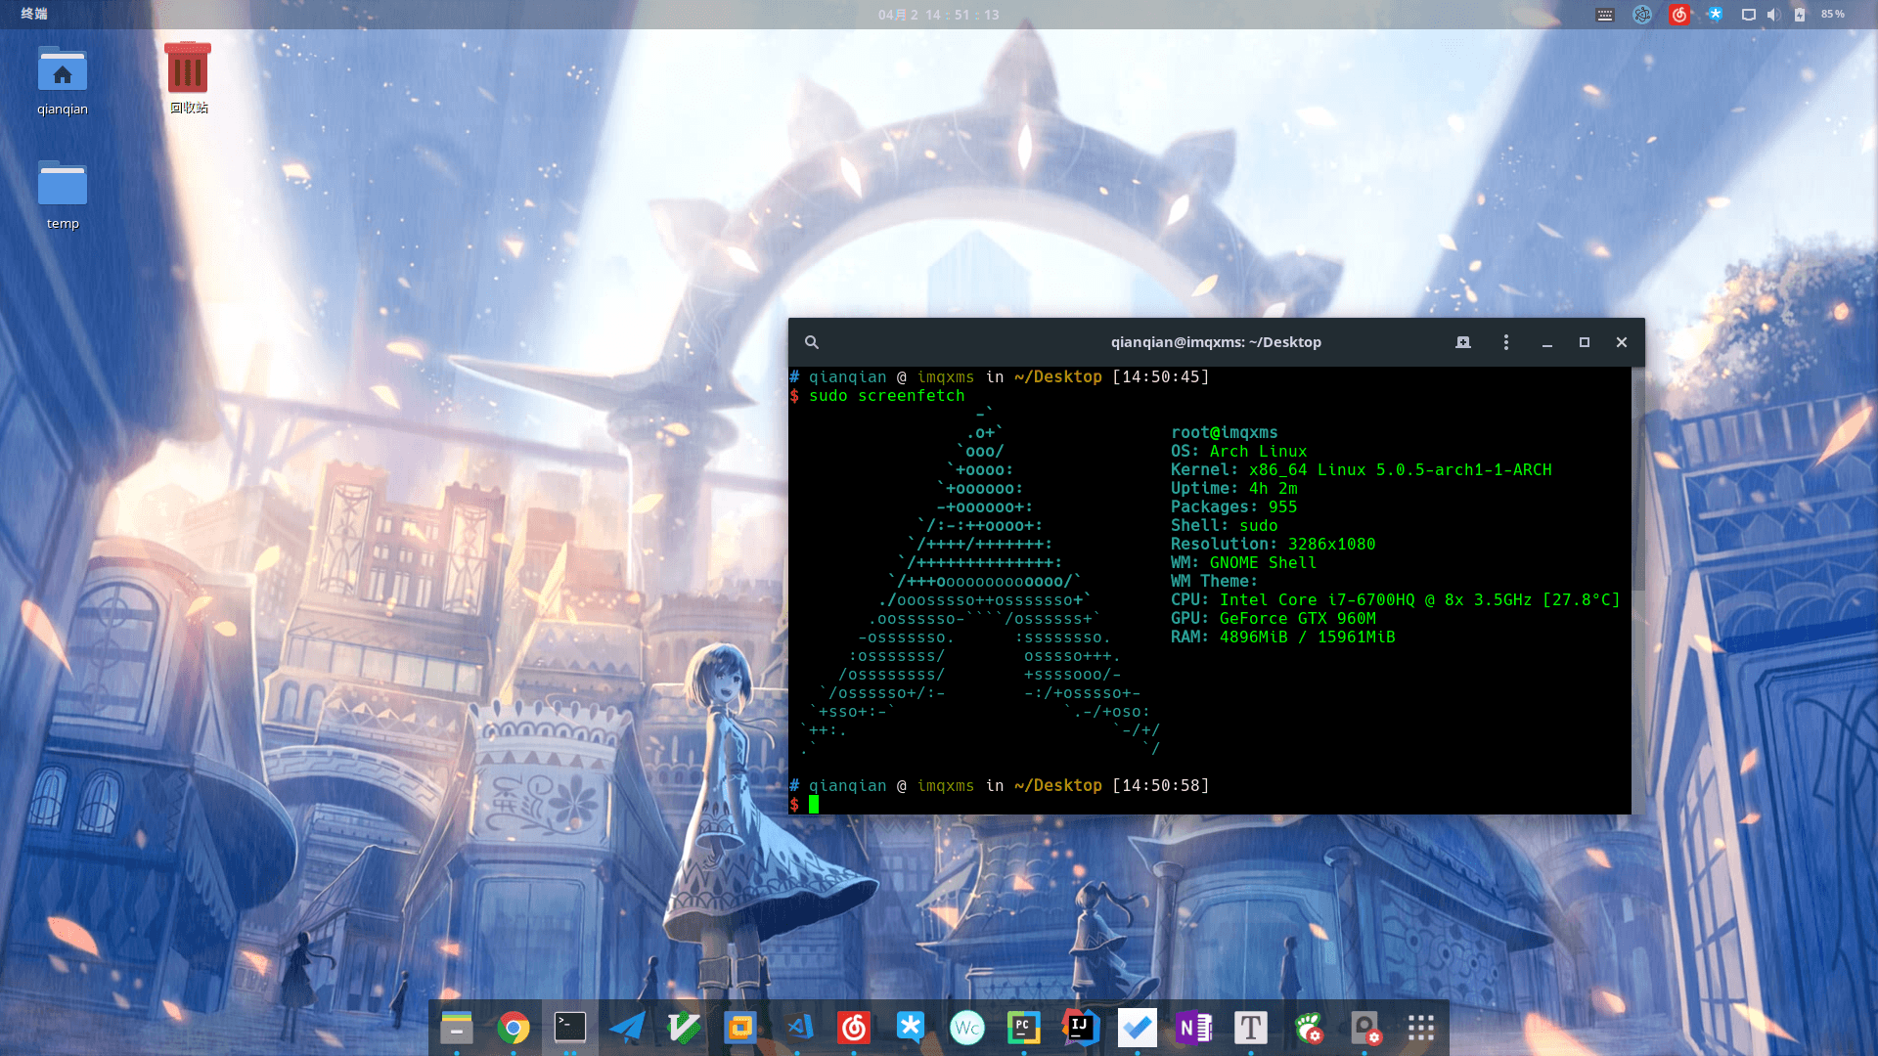Image resolution: width=1878 pixels, height=1056 pixels.
Task: Maximize the terminal window
Action: click(x=1585, y=342)
